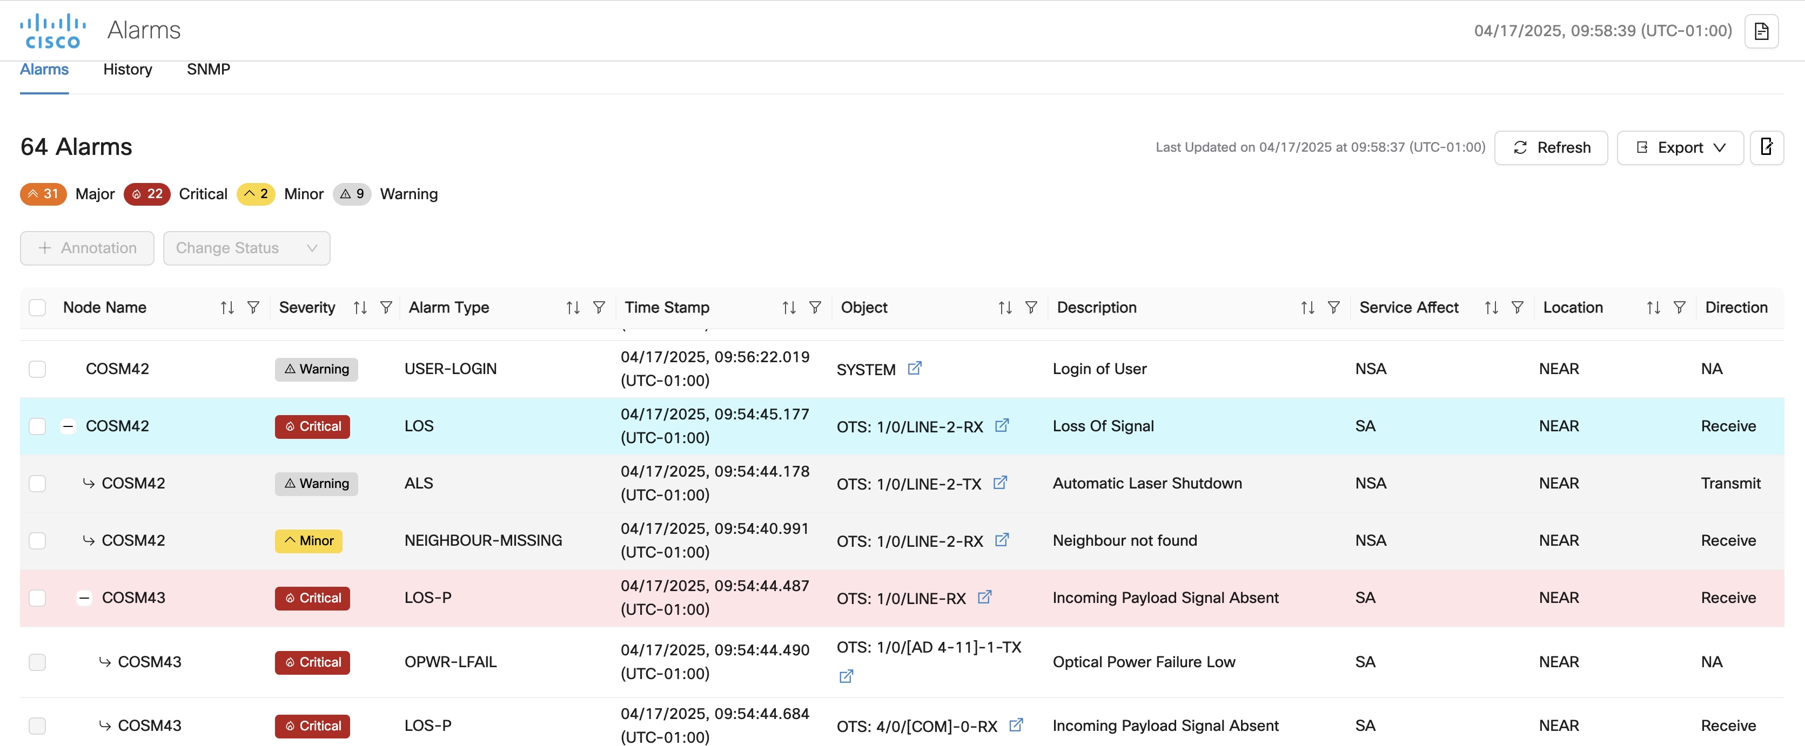The image size is (1805, 746).
Task: Sort by Object column
Action: tap(1005, 307)
